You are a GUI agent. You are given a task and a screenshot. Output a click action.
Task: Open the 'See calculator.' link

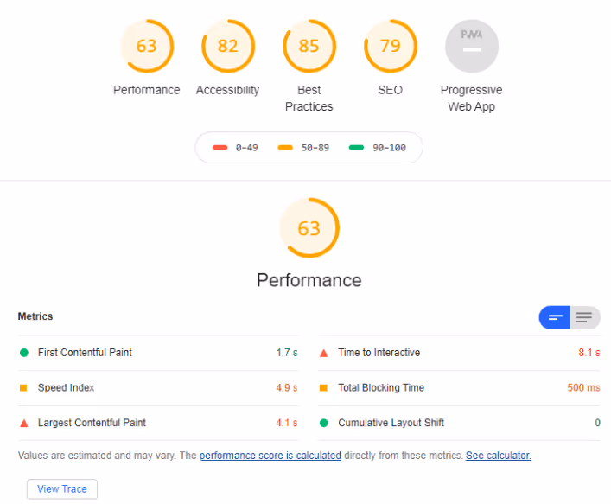pyautogui.click(x=499, y=456)
